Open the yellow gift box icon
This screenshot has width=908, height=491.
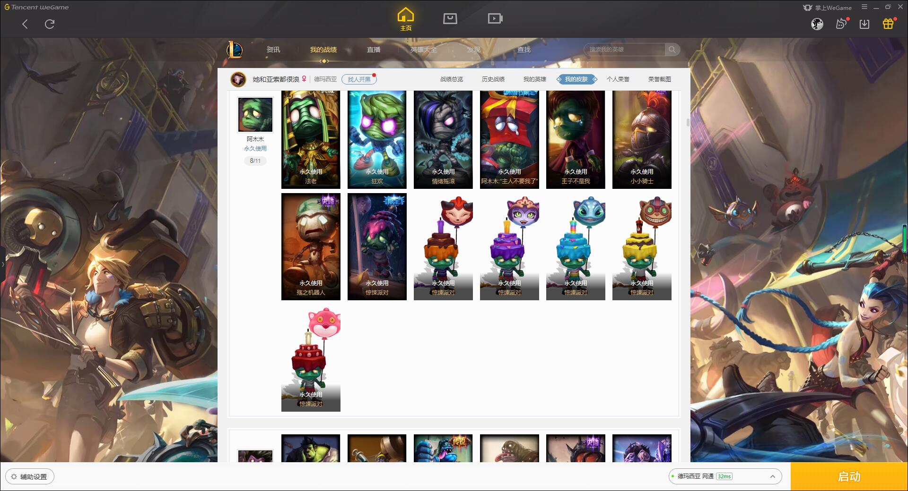[x=888, y=24]
